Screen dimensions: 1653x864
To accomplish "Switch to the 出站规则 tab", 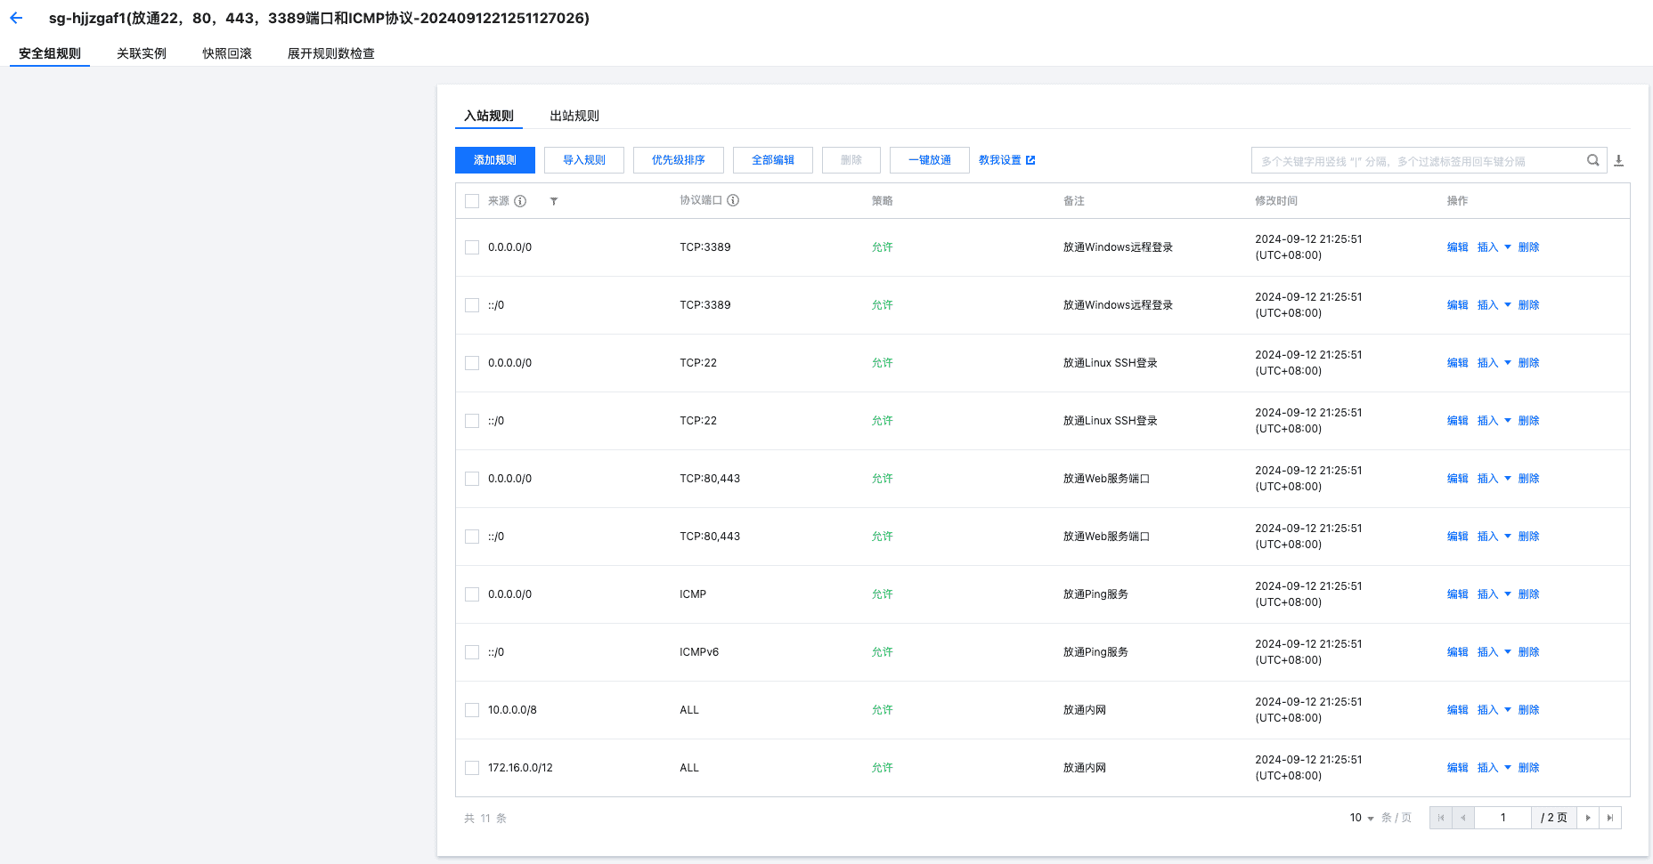I will tap(574, 116).
